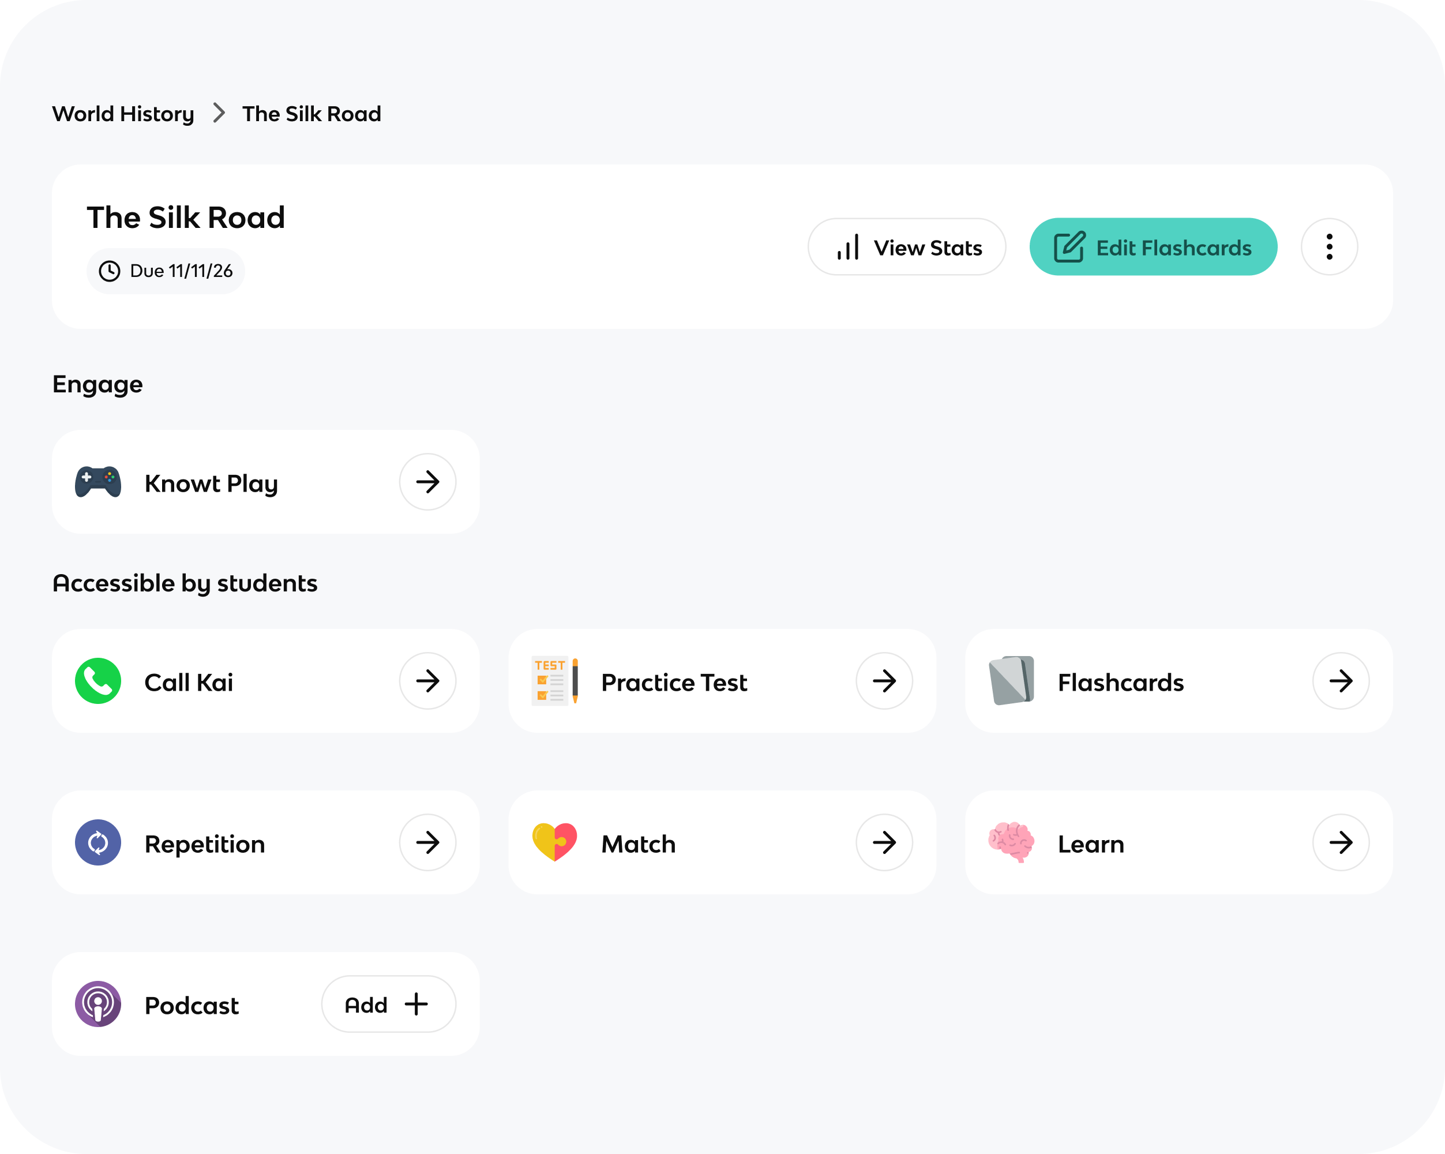Click the pink Learn brain icon
This screenshot has height=1154, width=1445.
click(x=1011, y=842)
